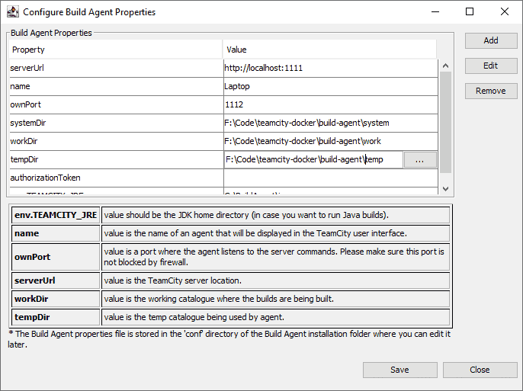Image resolution: width=523 pixels, height=391 pixels.
Task: Click the Remove property button
Action: tap(491, 91)
